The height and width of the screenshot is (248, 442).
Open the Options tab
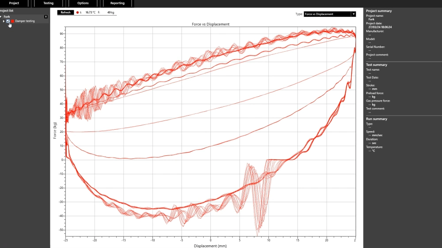83,3
